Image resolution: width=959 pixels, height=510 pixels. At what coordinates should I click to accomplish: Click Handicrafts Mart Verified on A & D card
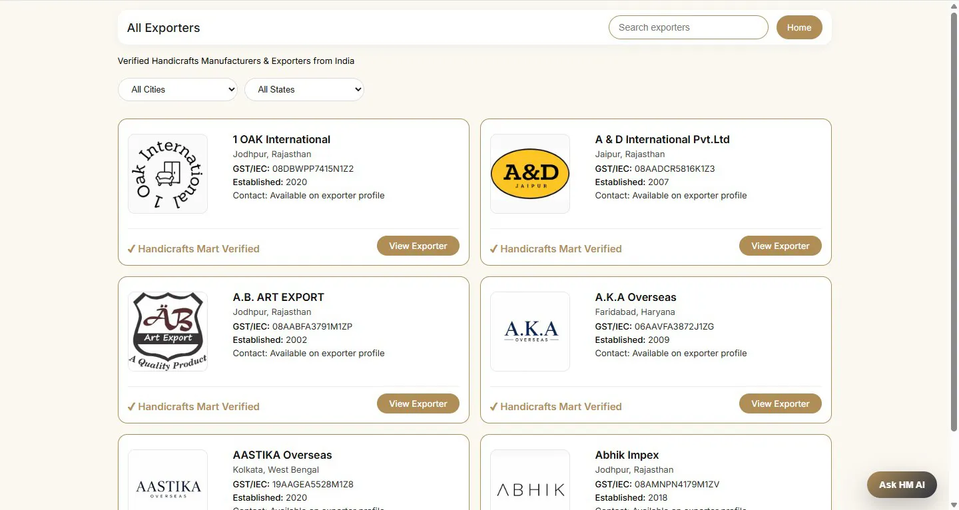tap(555, 248)
